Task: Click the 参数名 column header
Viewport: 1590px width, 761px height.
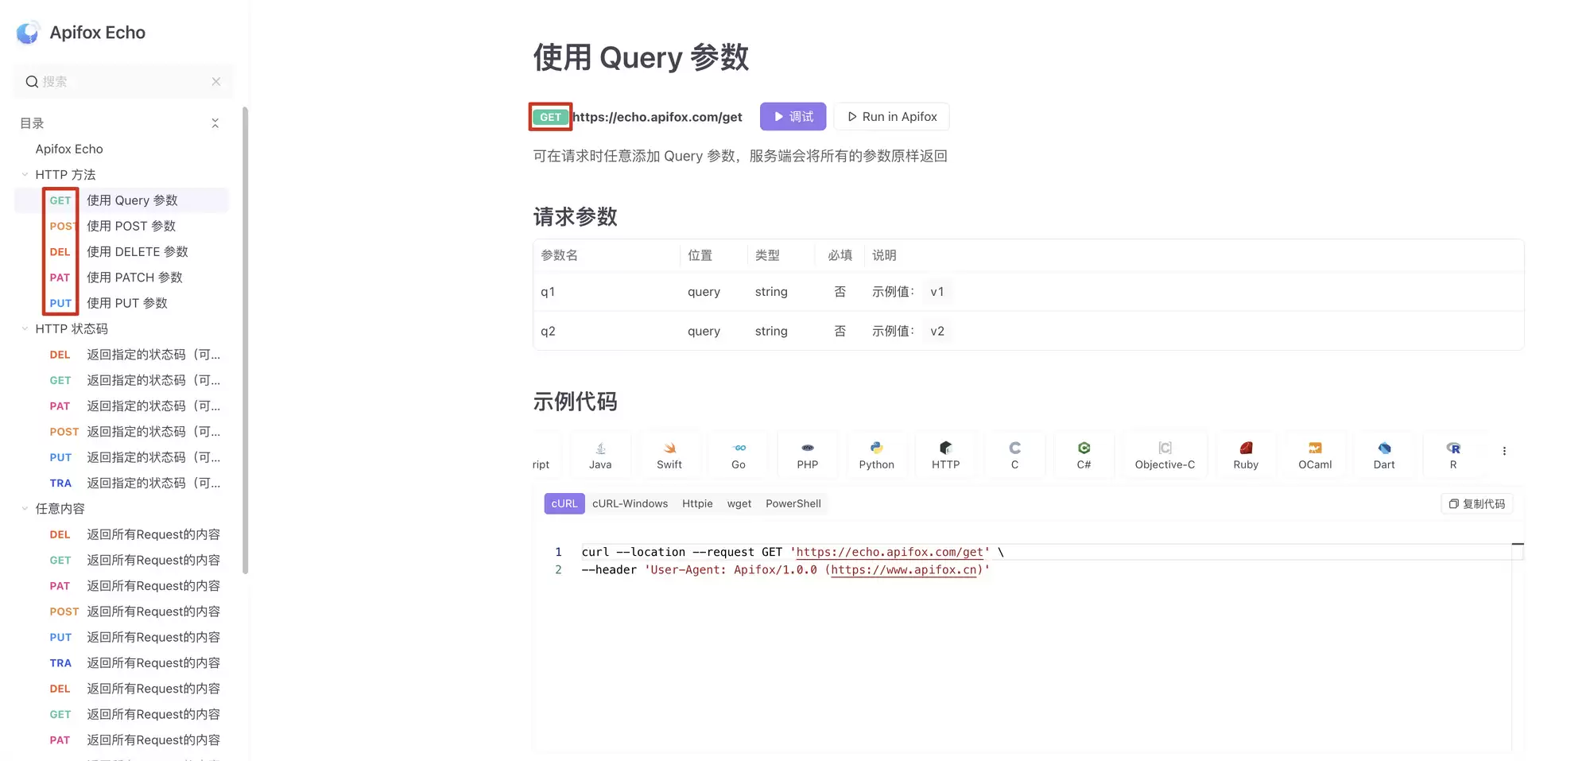Action: coord(559,255)
